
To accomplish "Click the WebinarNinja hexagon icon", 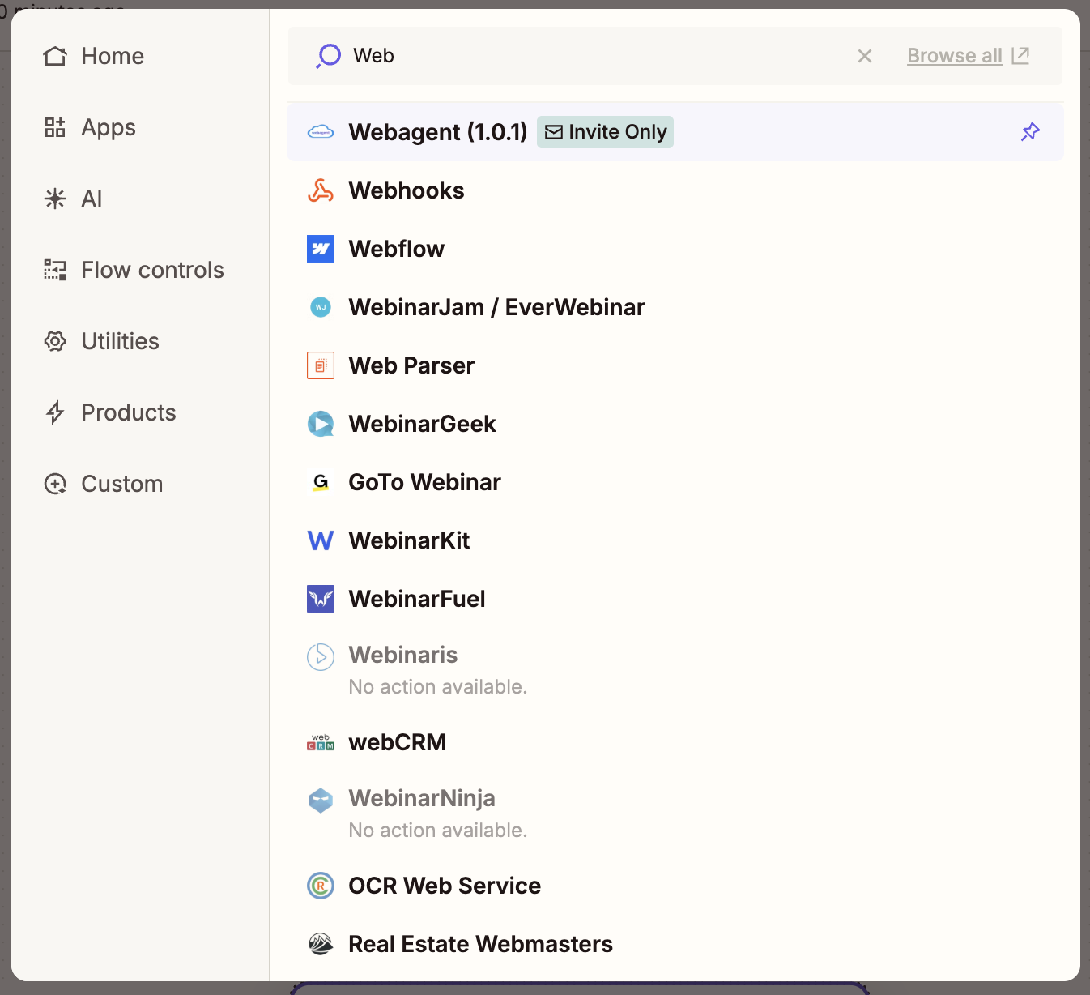I will click(321, 800).
